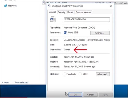Click the 'Opens with:' label
128x98 pixels.
55,32
